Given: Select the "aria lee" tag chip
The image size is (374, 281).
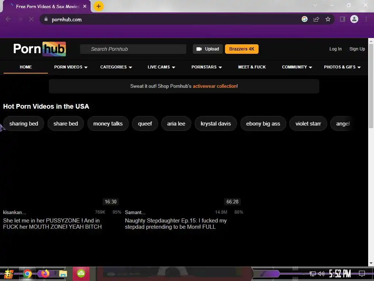Looking at the screenshot, I should tap(176, 124).
